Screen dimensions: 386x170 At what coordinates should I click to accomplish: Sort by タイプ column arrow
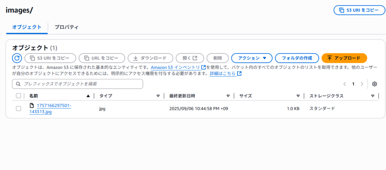158,96
